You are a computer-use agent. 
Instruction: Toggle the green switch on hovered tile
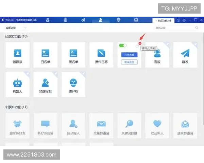click(122, 46)
